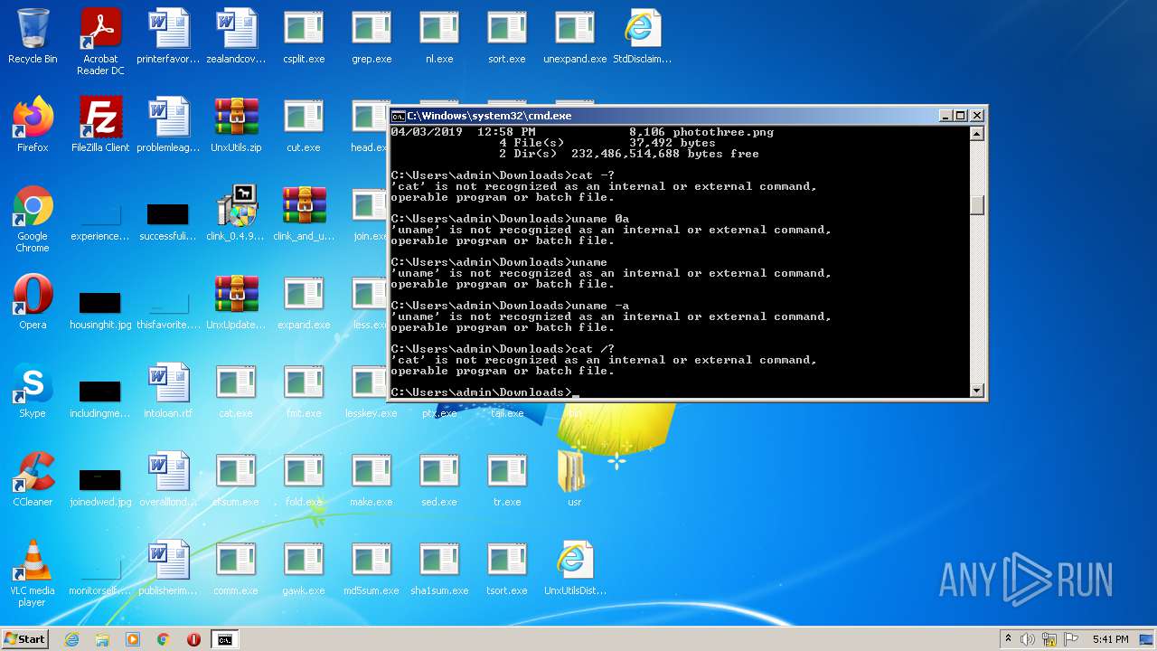The height and width of the screenshot is (651, 1157).
Task: Click the cmd window scroll down arrow
Action: 976,391
